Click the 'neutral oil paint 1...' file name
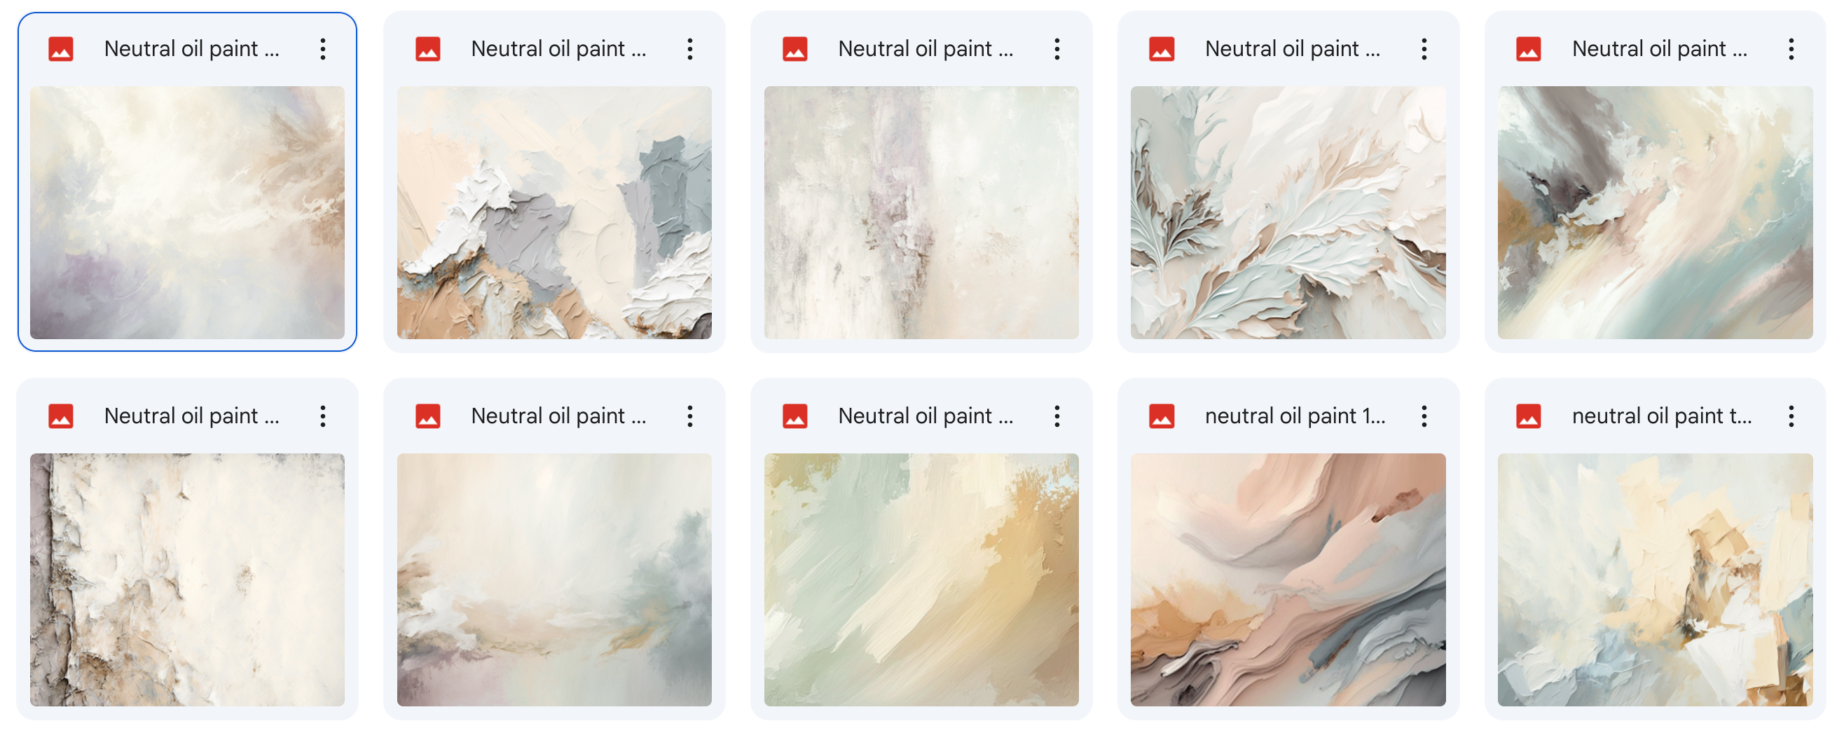 [x=1294, y=416]
